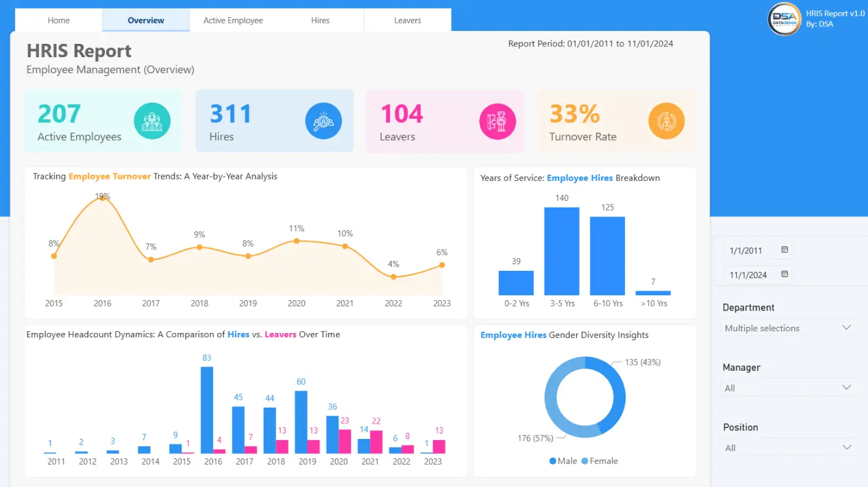
Task: Open the Manager filter dropdown
Action: pos(845,388)
